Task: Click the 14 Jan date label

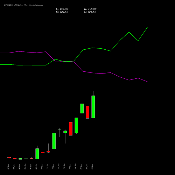Action: [x=59, y=167]
